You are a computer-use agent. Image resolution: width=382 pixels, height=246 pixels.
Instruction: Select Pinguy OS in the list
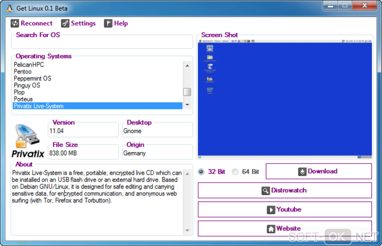(97, 85)
